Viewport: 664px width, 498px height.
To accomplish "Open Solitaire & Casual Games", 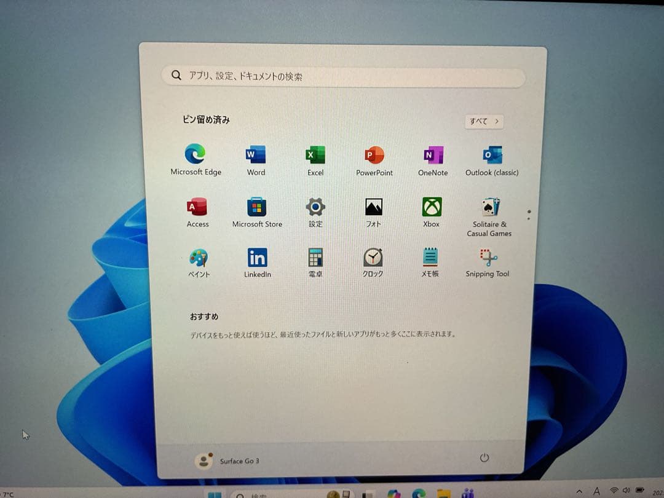I will [x=489, y=207].
